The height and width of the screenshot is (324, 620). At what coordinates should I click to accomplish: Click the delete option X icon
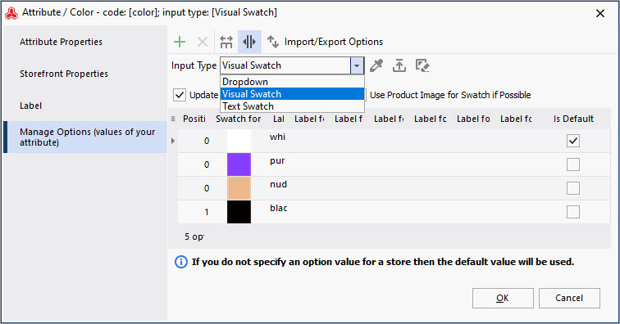click(x=203, y=42)
